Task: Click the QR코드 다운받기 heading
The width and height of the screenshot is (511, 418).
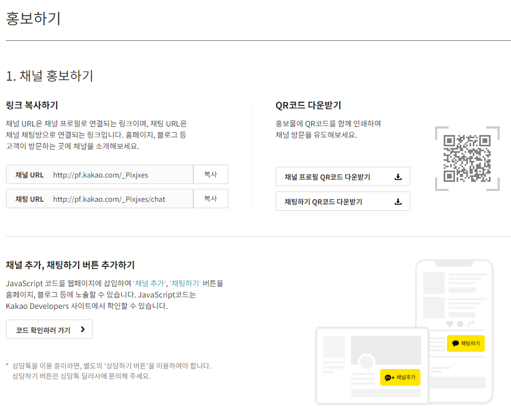Action: [x=309, y=105]
